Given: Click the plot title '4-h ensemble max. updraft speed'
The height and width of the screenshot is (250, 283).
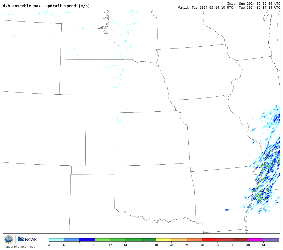Looking at the screenshot, I should click(46, 6).
